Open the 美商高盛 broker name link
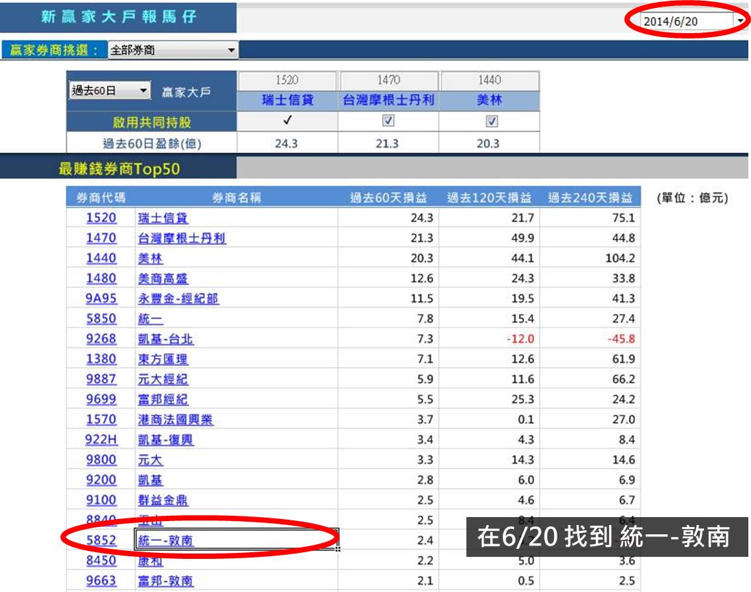 pyautogui.click(x=163, y=278)
